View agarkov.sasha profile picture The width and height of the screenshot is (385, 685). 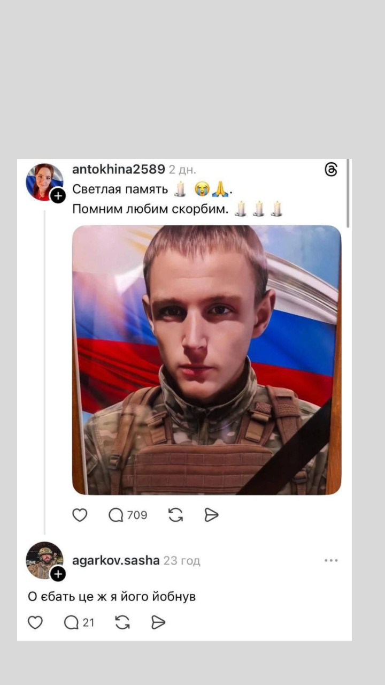[44, 560]
